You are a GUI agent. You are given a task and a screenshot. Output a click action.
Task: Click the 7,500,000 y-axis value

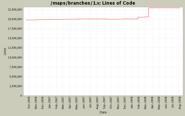coord(16,67)
